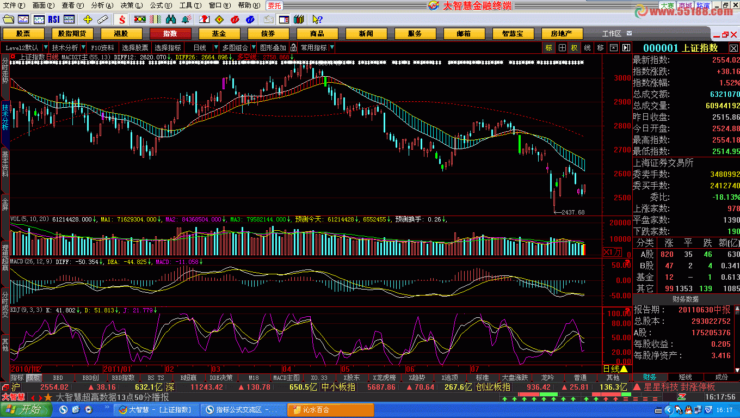The height and width of the screenshot is (418, 740).
Task: Open the 文件(F) menu
Action: pos(14,5)
